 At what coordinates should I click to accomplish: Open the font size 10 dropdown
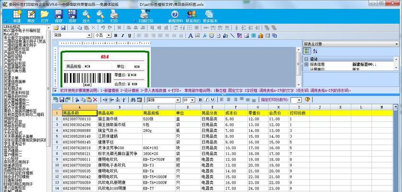point(193,100)
